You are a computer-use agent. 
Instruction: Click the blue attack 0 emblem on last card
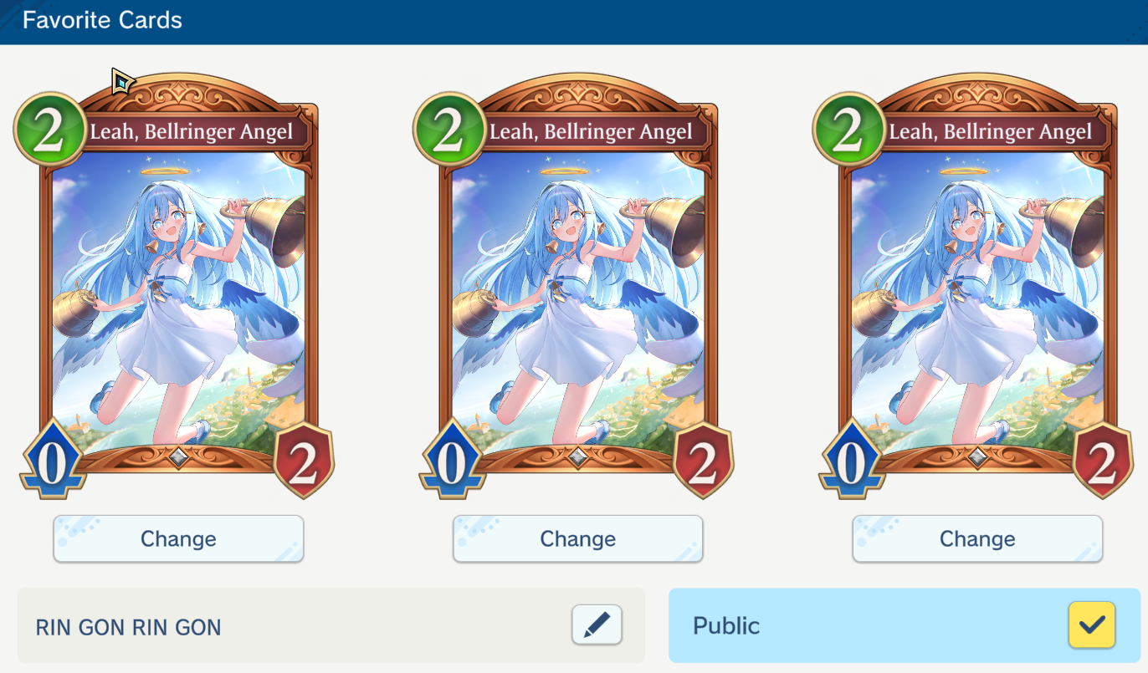pyautogui.click(x=852, y=461)
